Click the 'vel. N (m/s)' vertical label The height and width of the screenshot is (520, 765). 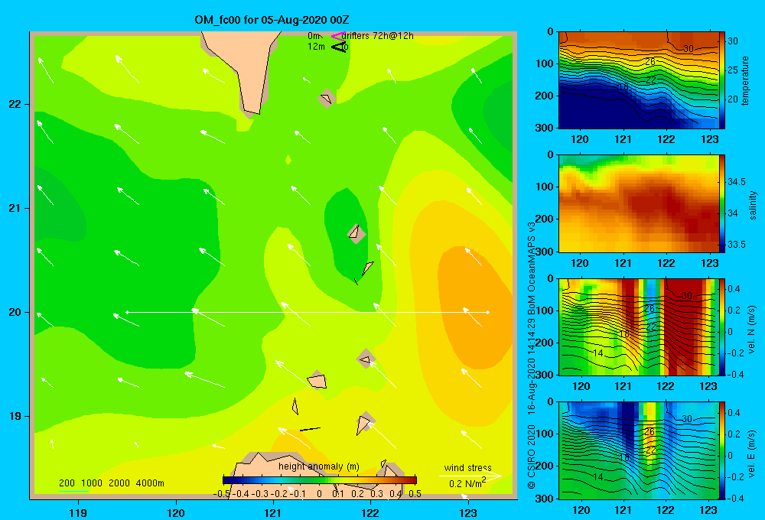coord(751,330)
